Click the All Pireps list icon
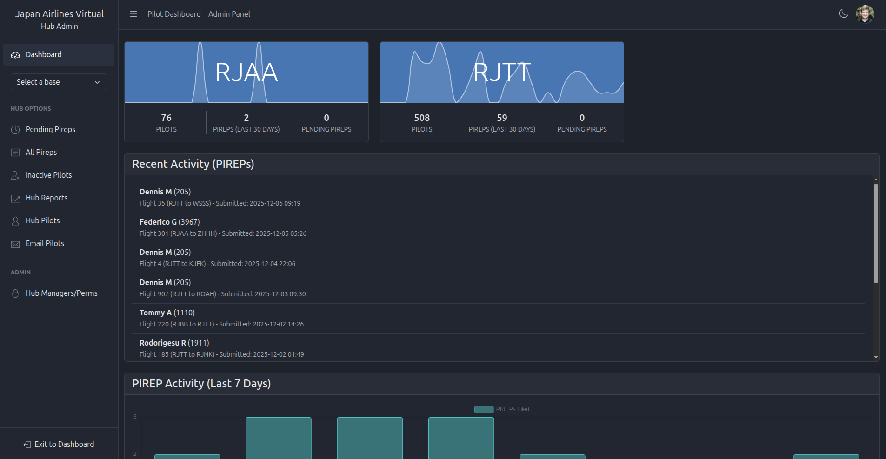Image resolution: width=886 pixels, height=459 pixels. [15, 153]
